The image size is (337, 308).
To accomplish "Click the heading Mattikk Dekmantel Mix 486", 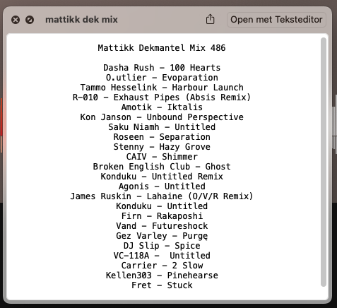I will (x=162, y=48).
